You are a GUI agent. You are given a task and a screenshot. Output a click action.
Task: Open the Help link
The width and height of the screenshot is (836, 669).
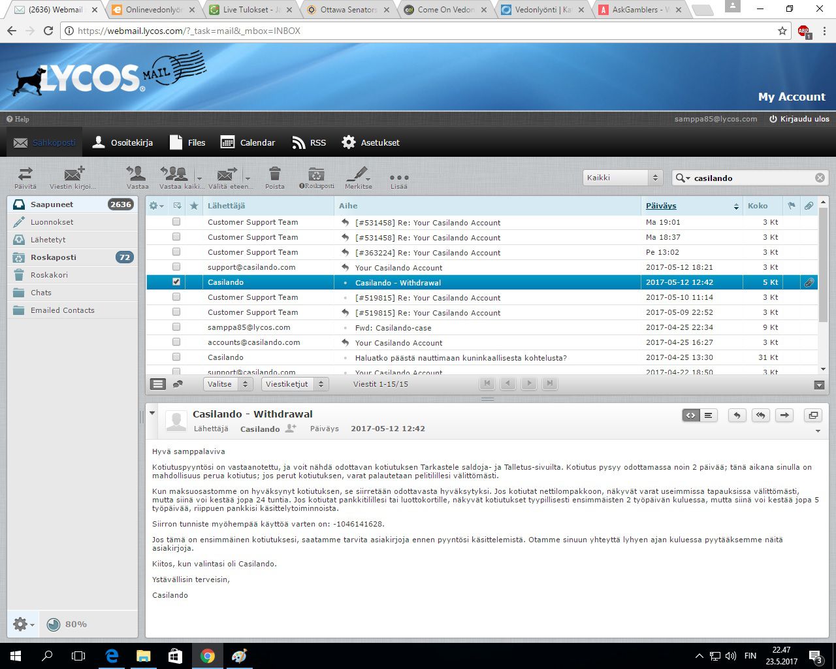18,119
